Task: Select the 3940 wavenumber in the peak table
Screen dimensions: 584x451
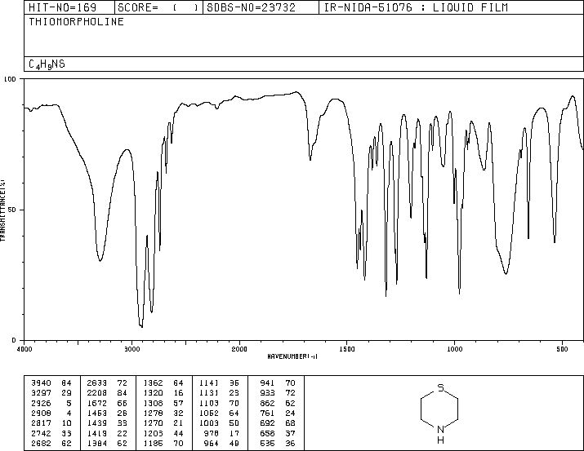Action: (41, 383)
